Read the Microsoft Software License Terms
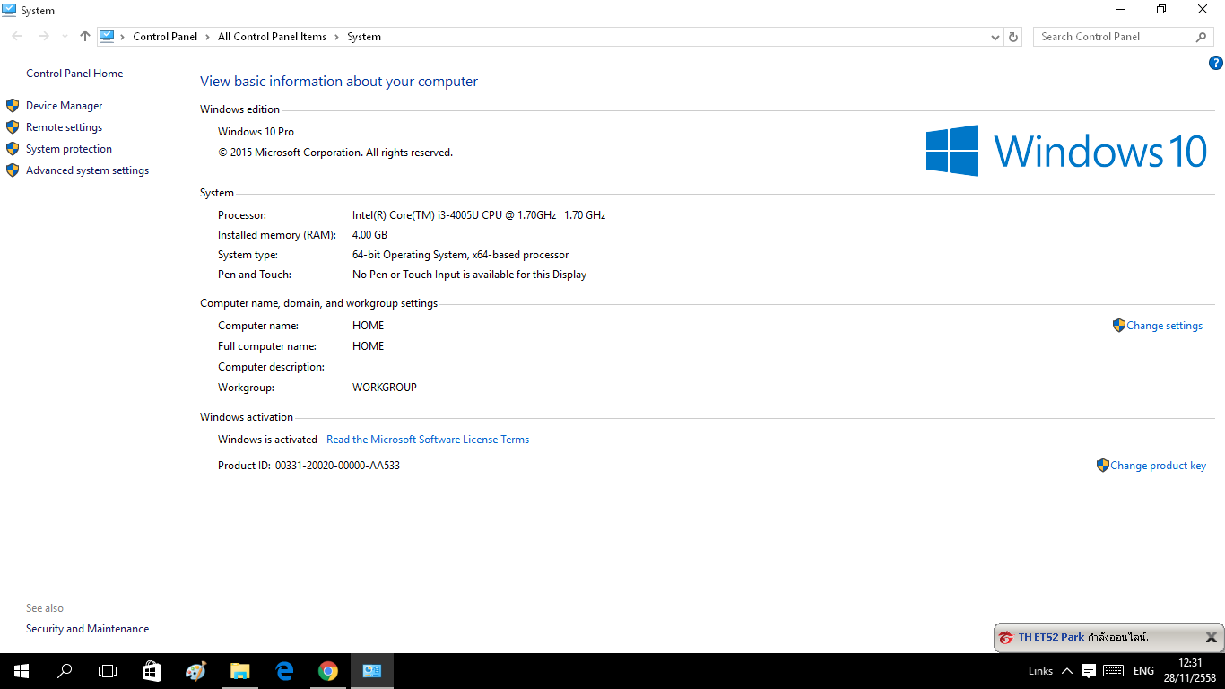The height and width of the screenshot is (689, 1225). [x=428, y=440]
